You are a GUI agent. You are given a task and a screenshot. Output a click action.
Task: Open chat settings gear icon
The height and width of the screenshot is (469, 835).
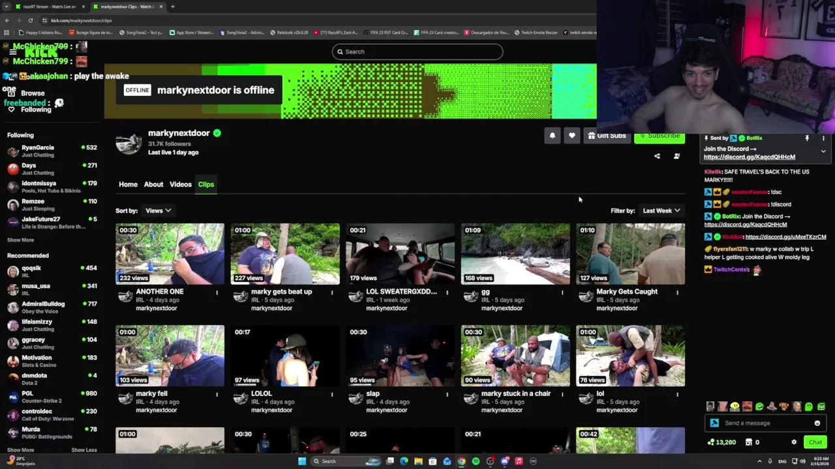(x=794, y=442)
